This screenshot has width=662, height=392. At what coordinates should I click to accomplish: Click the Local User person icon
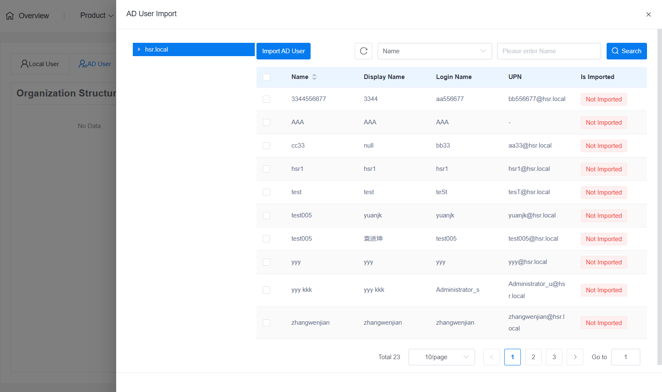[25, 64]
